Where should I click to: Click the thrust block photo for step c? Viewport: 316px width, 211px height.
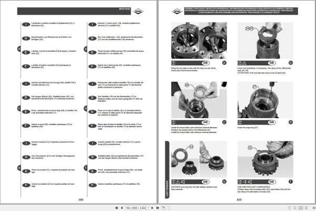point(199,100)
